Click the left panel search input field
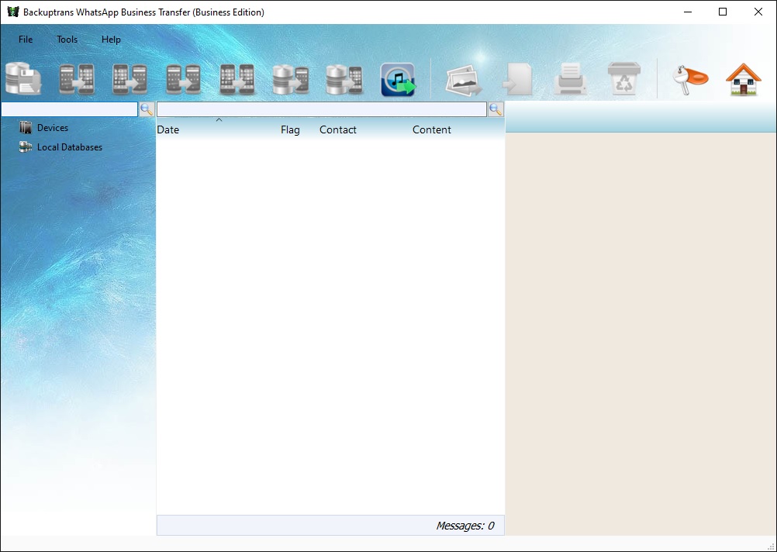The height and width of the screenshot is (552, 777). [x=69, y=109]
